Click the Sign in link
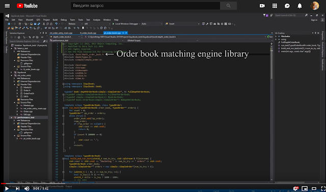 point(314,20)
